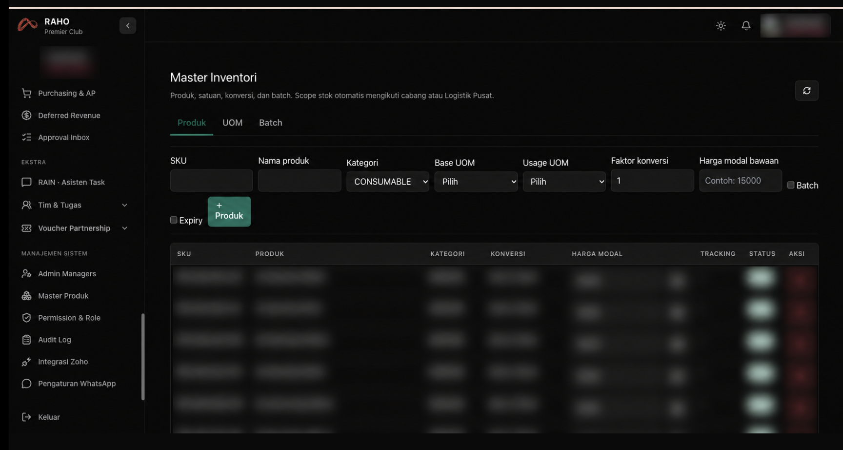Viewport: 843px width, 450px height.
Task: Open the blurred user profile button
Action: (795, 26)
